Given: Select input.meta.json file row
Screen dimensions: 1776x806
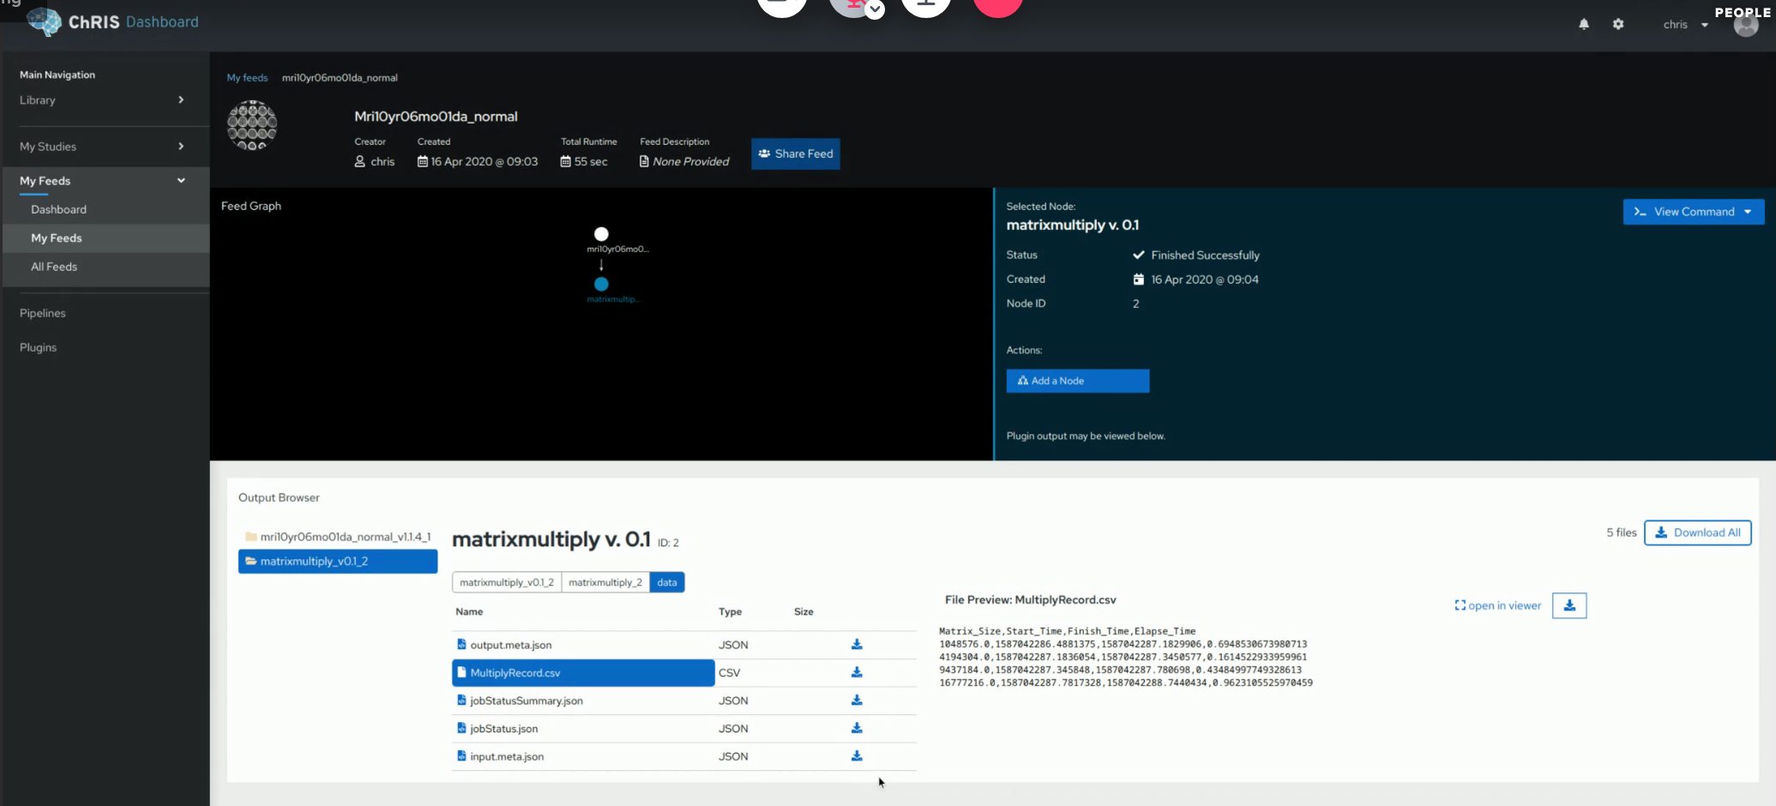Looking at the screenshot, I should point(684,756).
